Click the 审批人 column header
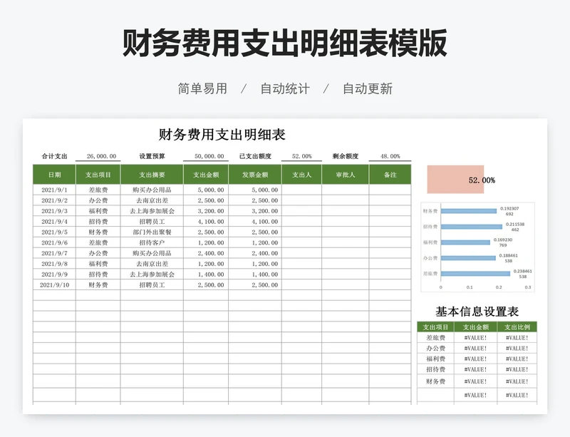This screenshot has width=570, height=437. [x=346, y=175]
